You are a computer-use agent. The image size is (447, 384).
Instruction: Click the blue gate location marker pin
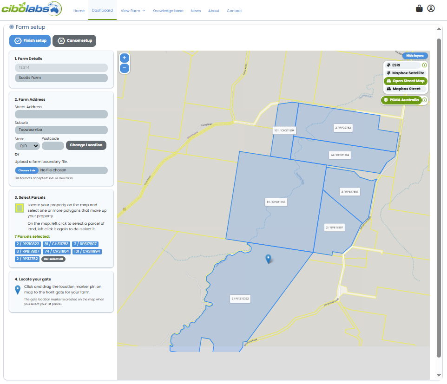point(269,259)
